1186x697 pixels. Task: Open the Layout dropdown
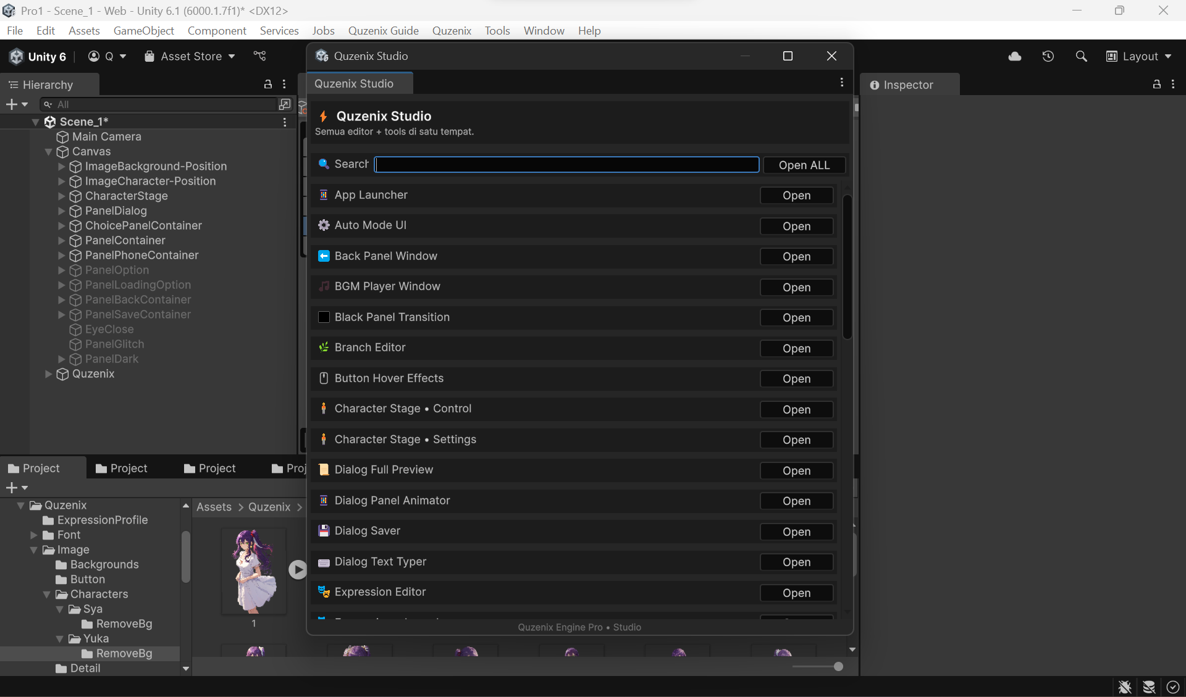coord(1140,56)
